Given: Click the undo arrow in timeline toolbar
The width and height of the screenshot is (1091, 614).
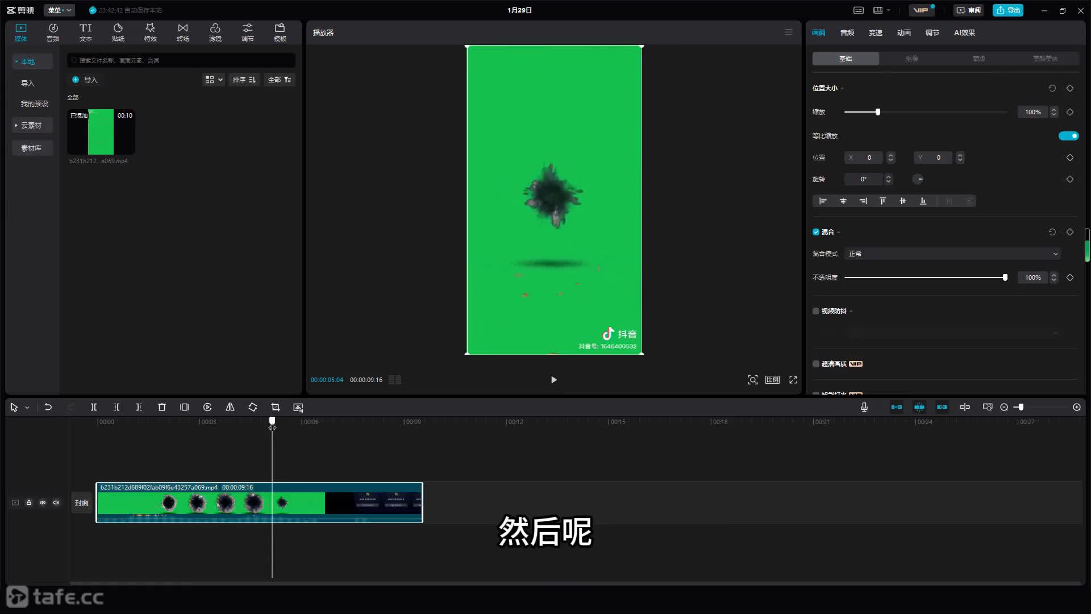Looking at the screenshot, I should tap(48, 407).
